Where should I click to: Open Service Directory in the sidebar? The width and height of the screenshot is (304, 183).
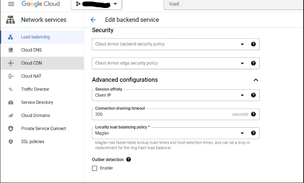coord(42,102)
